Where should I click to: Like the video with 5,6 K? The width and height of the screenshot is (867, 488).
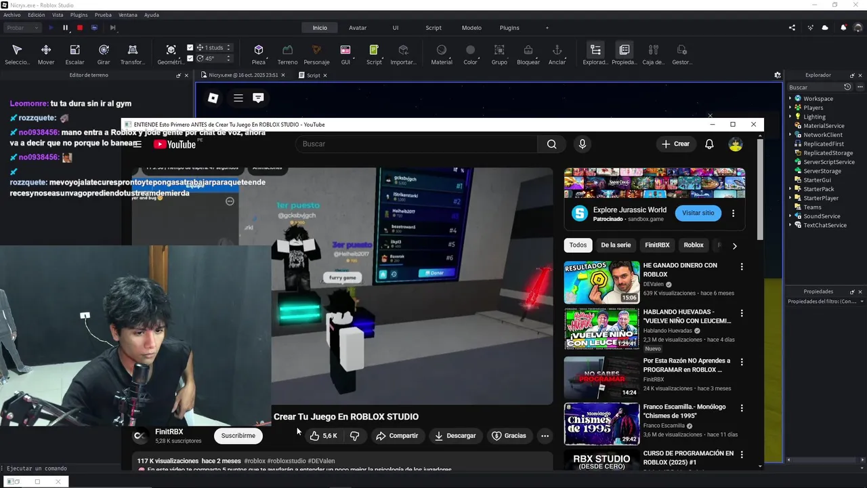pos(324,436)
